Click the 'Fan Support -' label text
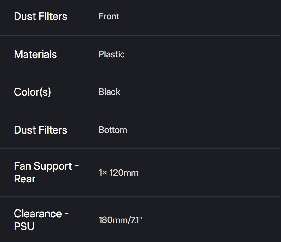The width and height of the screenshot is (281, 242). point(46,166)
